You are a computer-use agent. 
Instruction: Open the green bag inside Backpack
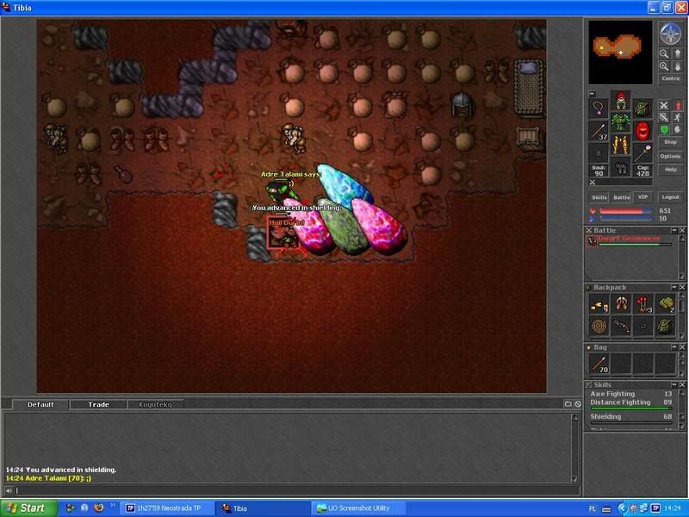(x=666, y=327)
